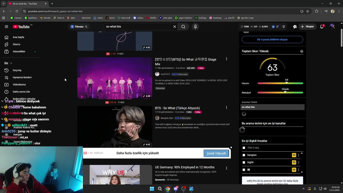Click the Chrome address bar URL
Image resolution: width=343 pixels, height=193 pixels.
point(55,11)
